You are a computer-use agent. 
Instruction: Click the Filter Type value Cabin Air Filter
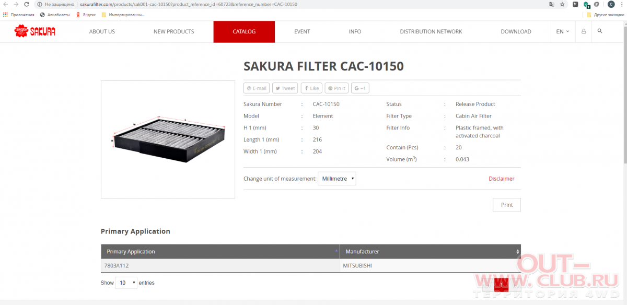click(x=473, y=116)
